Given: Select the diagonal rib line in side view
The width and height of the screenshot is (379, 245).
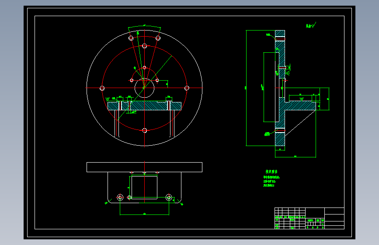Looking at the screenshot, I should 300,123.
